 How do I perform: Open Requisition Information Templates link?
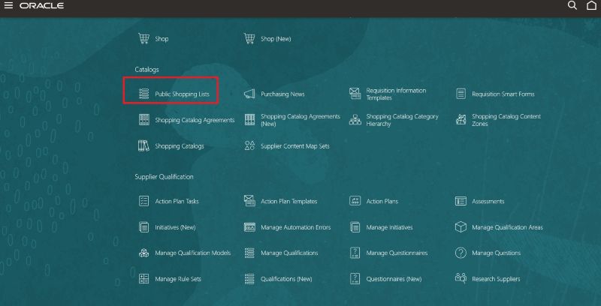(396, 94)
